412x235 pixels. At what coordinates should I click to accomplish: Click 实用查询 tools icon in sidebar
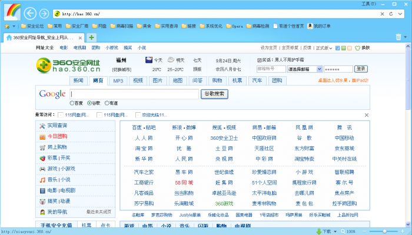click(42, 126)
